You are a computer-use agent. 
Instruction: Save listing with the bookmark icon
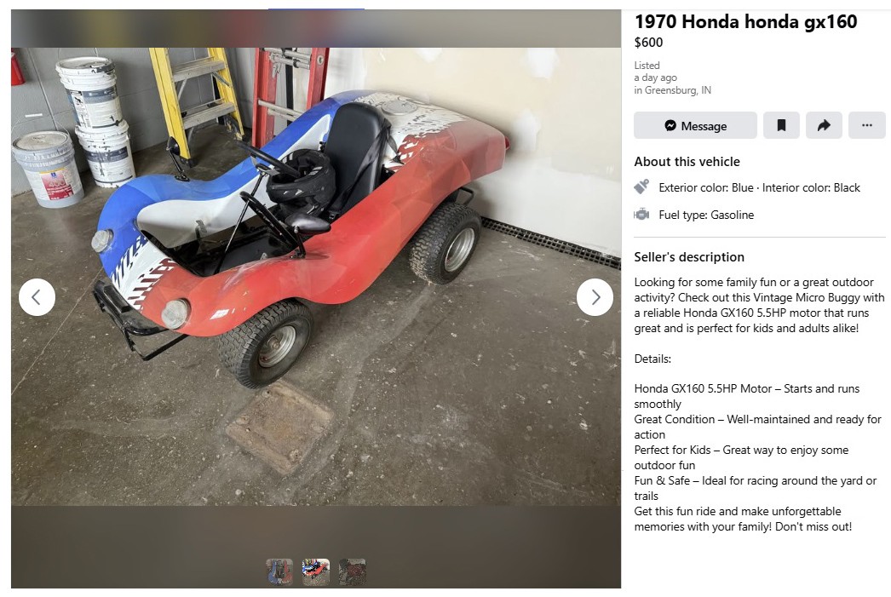click(781, 125)
